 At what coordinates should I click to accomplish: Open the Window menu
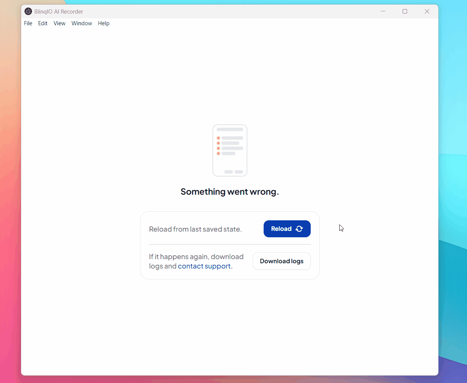pyautogui.click(x=82, y=23)
